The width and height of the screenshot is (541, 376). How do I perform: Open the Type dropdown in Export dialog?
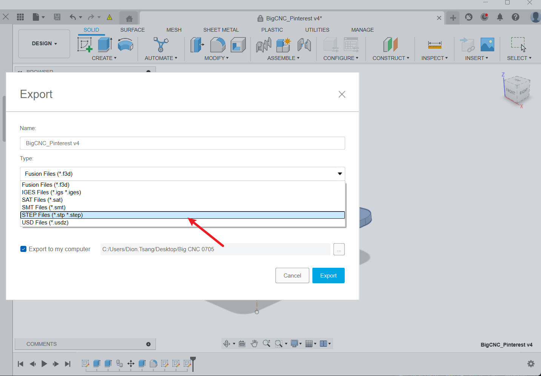(183, 174)
